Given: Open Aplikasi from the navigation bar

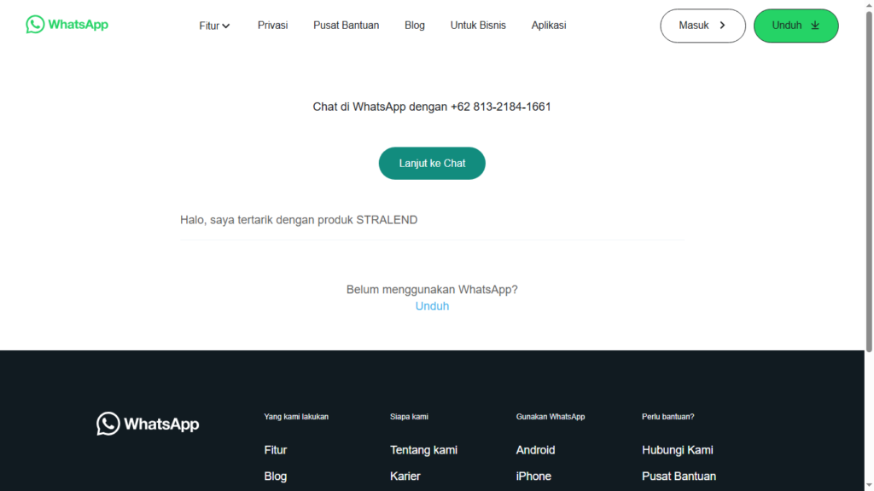Looking at the screenshot, I should tap(549, 25).
